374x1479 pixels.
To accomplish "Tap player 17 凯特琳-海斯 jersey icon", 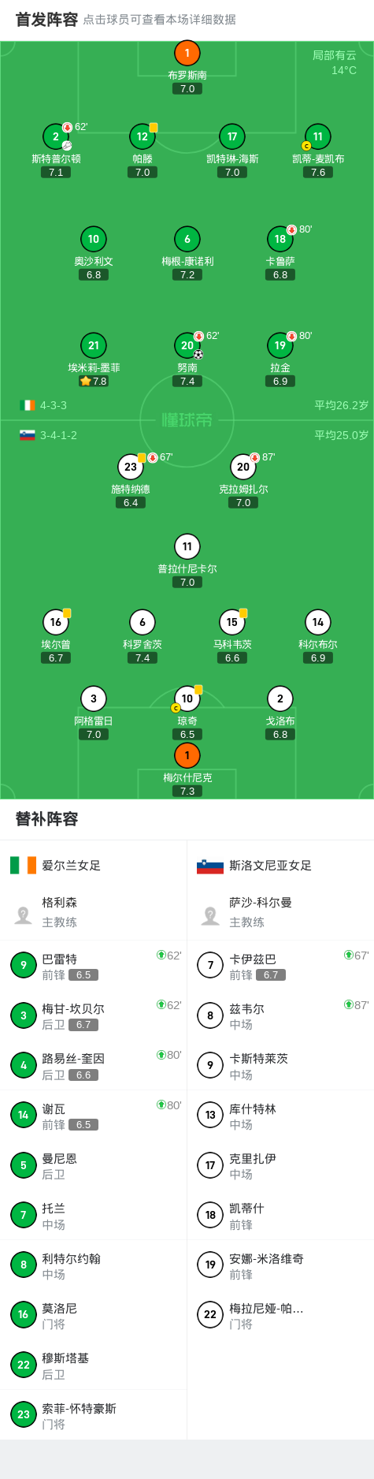I will [x=232, y=137].
